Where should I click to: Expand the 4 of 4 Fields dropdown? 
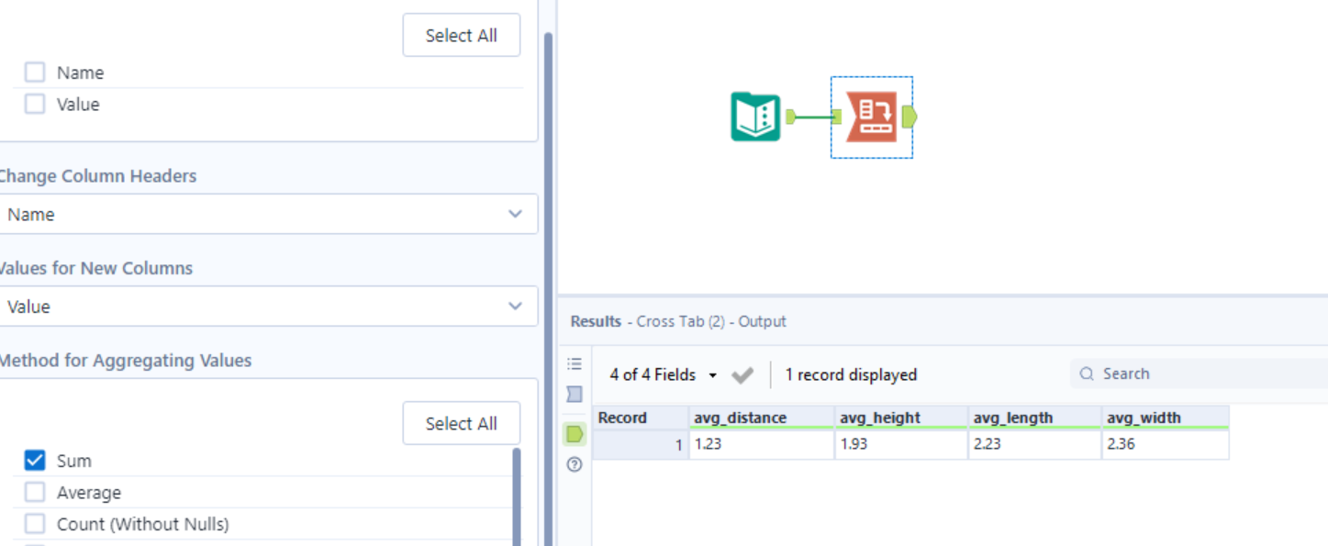[x=655, y=374]
